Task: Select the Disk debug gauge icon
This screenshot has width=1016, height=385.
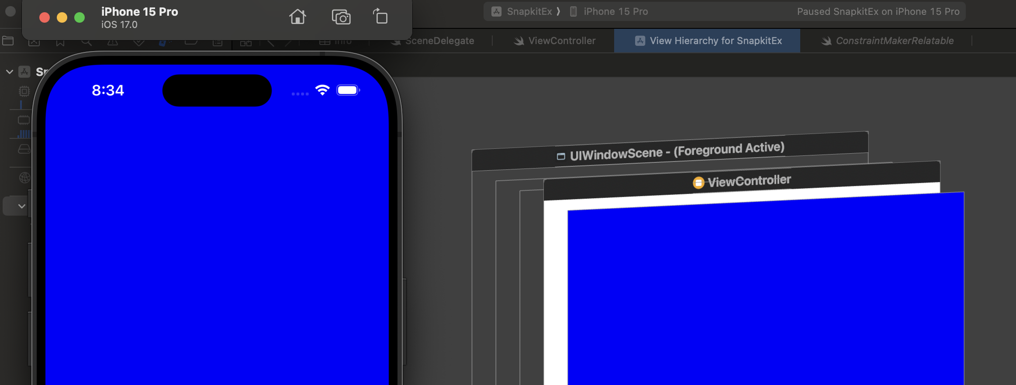Action: (24, 149)
